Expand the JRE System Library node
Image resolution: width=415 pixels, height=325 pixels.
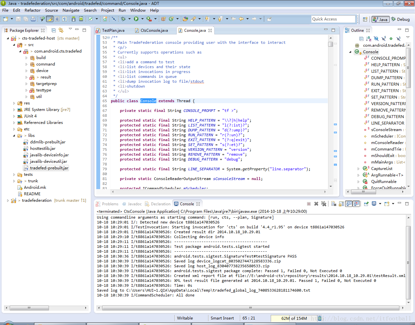tap(14, 110)
